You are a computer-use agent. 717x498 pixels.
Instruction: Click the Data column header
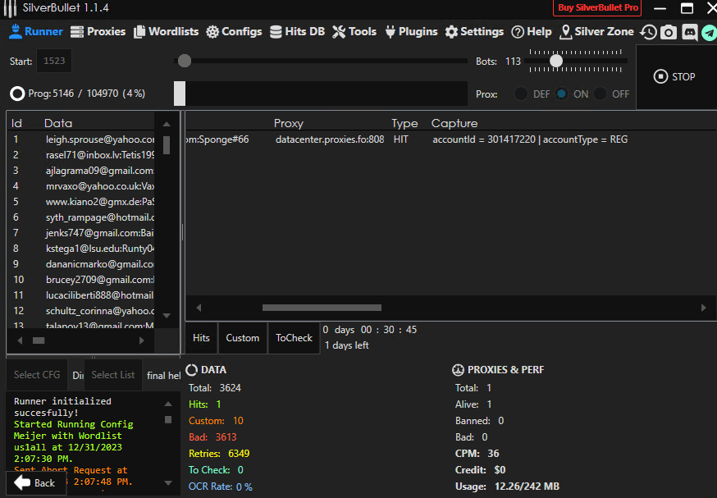(x=58, y=123)
